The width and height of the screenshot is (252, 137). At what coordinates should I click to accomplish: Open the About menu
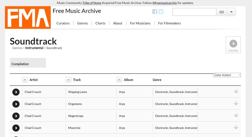click(118, 23)
